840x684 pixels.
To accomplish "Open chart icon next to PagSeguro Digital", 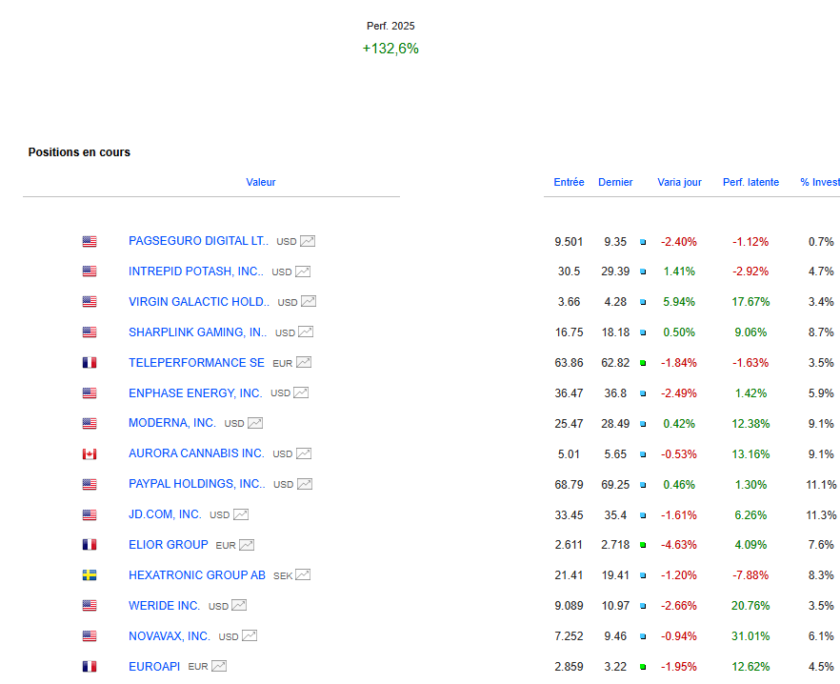I will click(308, 242).
